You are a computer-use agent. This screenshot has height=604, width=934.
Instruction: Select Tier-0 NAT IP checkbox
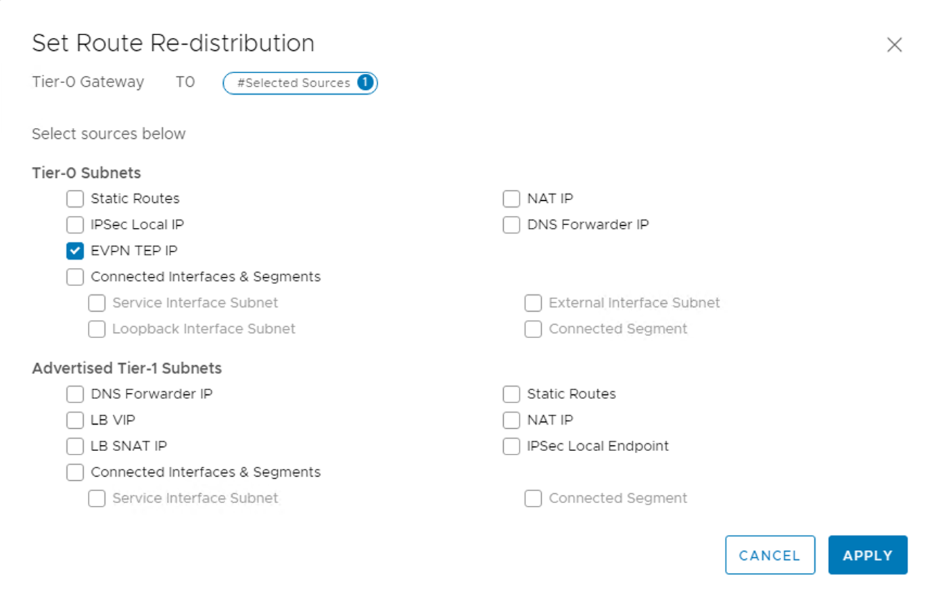(x=511, y=199)
